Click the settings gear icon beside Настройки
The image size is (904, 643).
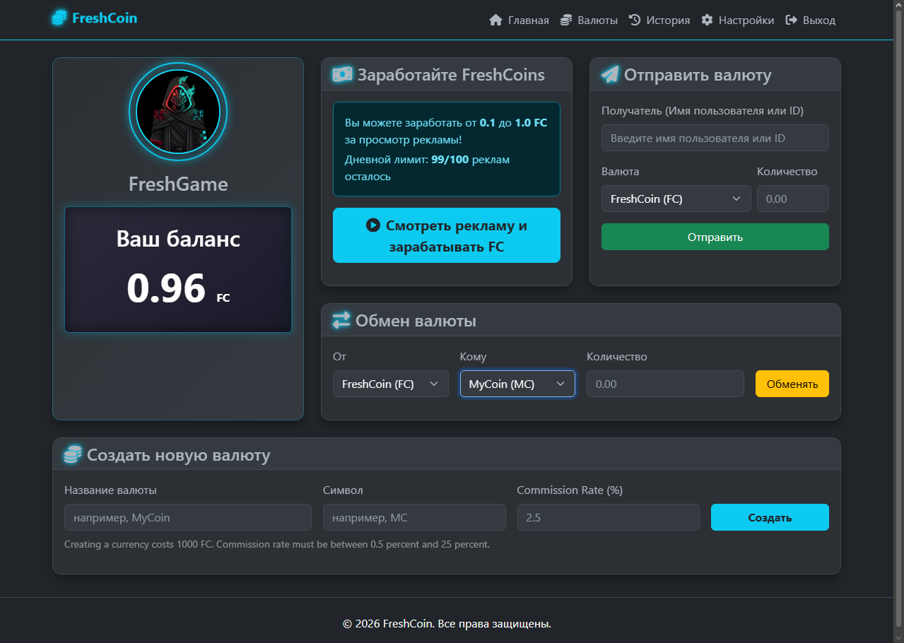pyautogui.click(x=706, y=20)
